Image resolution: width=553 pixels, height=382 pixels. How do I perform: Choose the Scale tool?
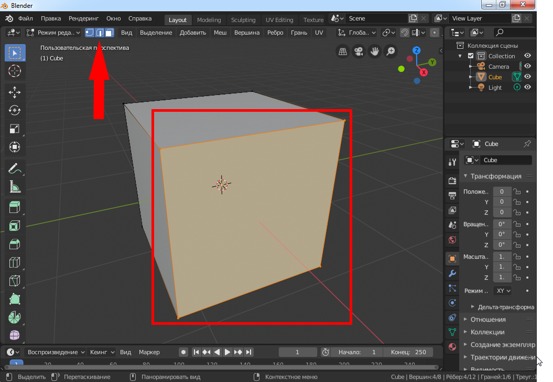[15, 129]
